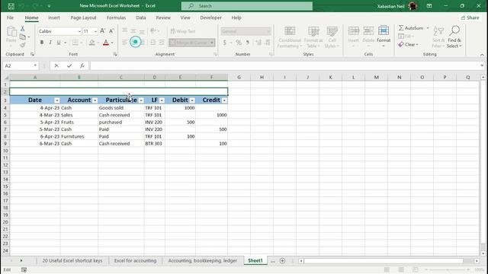Viewport: 488px width, 274px height.
Task: Select column H header
Action: click(x=262, y=78)
